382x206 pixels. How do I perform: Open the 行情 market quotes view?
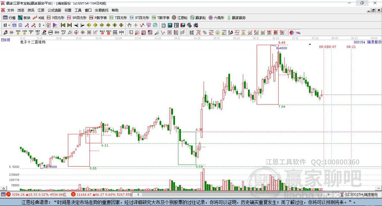tap(9, 18)
